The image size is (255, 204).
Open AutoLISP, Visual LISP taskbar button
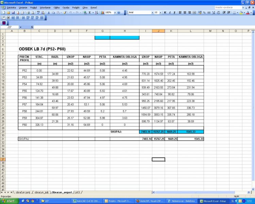tap(150, 201)
